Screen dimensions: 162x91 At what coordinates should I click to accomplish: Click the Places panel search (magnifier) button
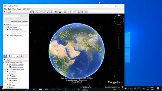5,56
